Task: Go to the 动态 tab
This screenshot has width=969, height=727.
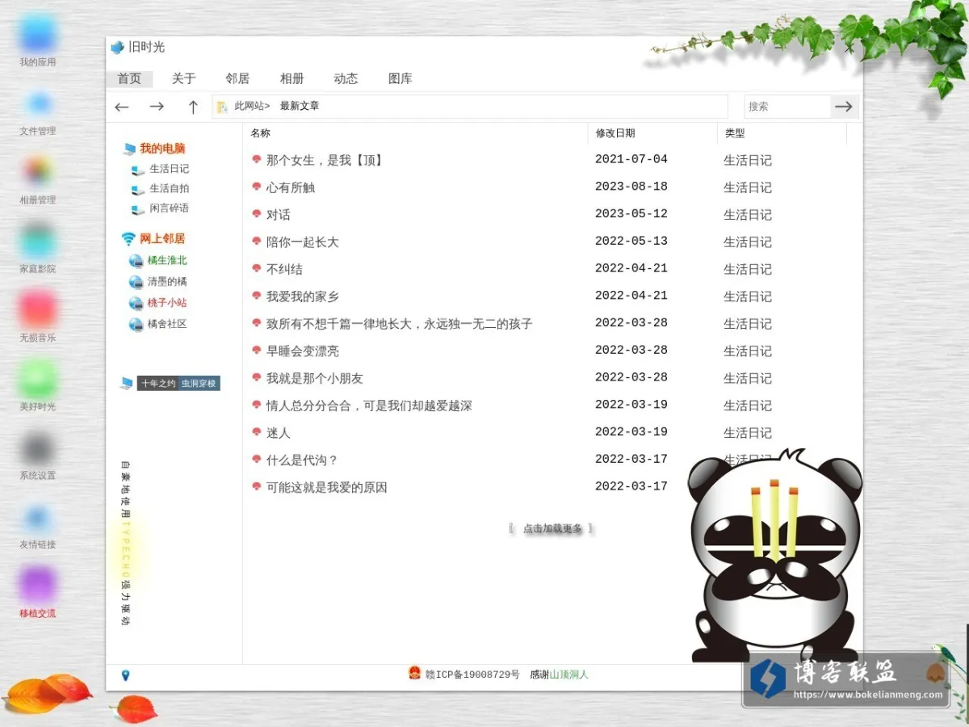Action: click(346, 78)
